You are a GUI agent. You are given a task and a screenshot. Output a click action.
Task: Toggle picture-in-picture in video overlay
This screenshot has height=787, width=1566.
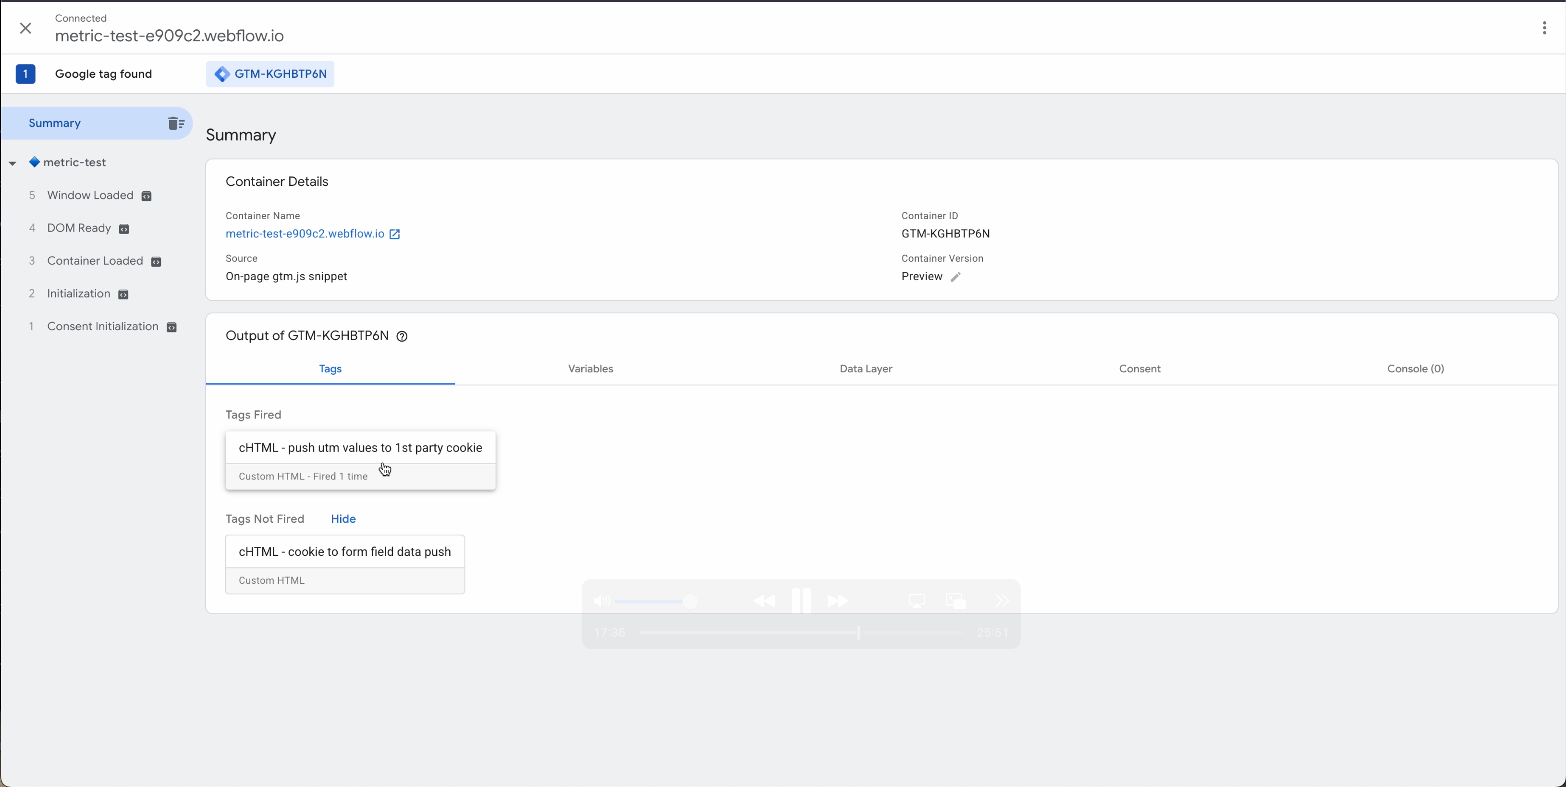coord(955,602)
